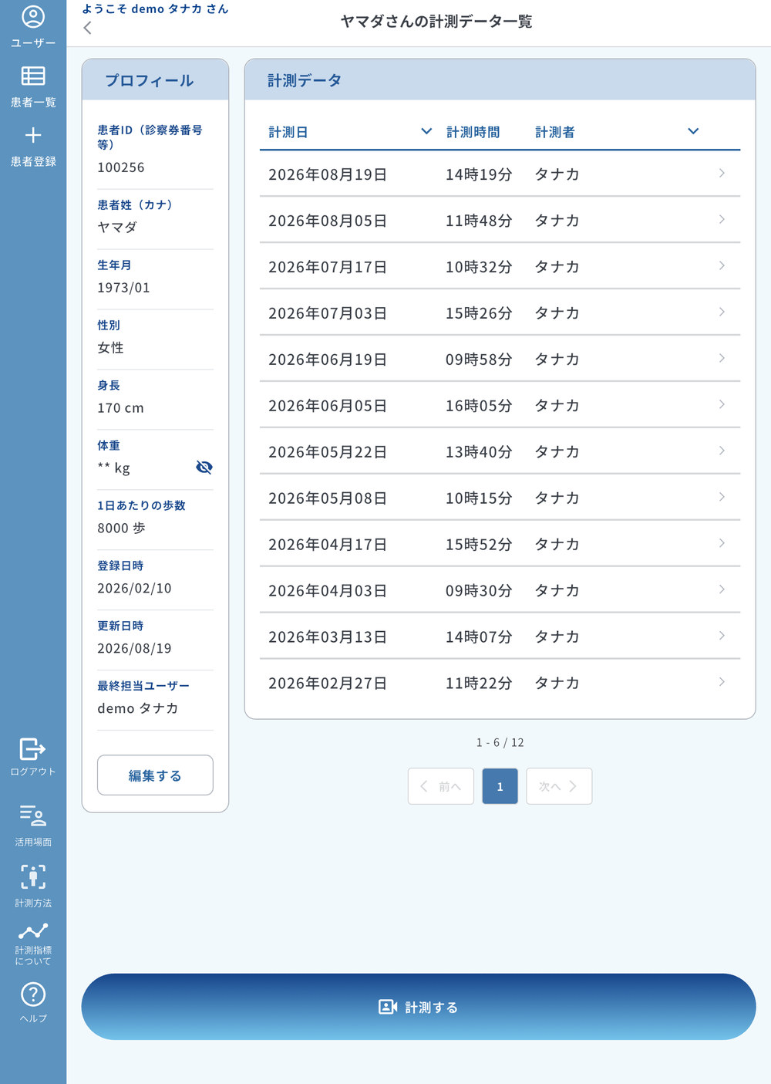The width and height of the screenshot is (771, 1084).
Task: Click the 170 cm height value
Action: [120, 408]
